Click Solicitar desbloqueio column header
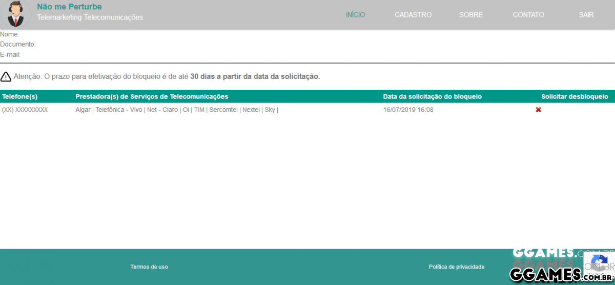The width and height of the screenshot is (615, 285). pyautogui.click(x=575, y=96)
